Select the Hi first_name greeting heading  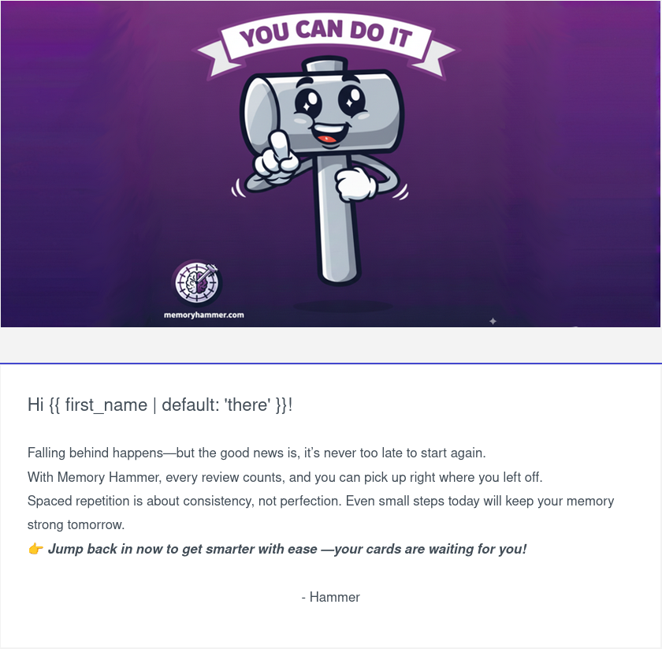pos(160,405)
